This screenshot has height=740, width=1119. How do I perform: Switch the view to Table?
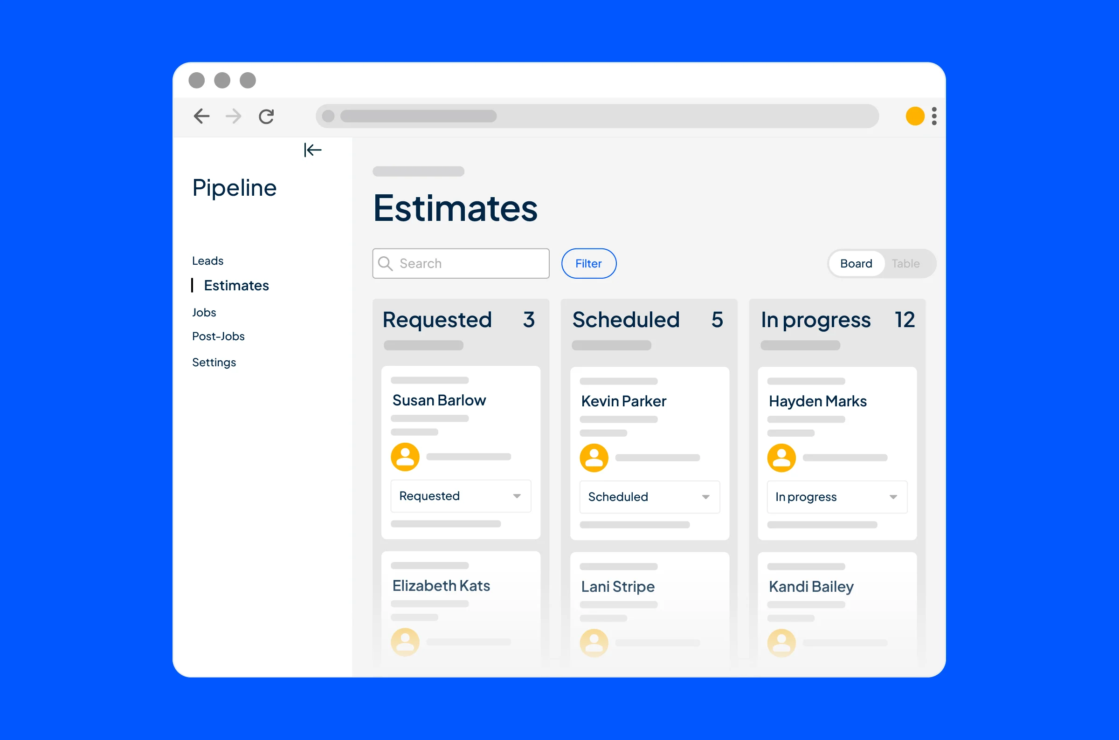[905, 263]
